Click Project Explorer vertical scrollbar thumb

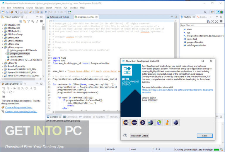click(x=43, y=28)
